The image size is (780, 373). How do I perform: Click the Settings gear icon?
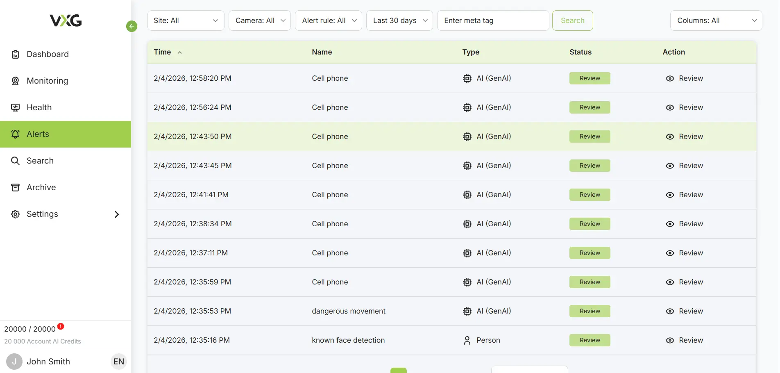point(15,214)
